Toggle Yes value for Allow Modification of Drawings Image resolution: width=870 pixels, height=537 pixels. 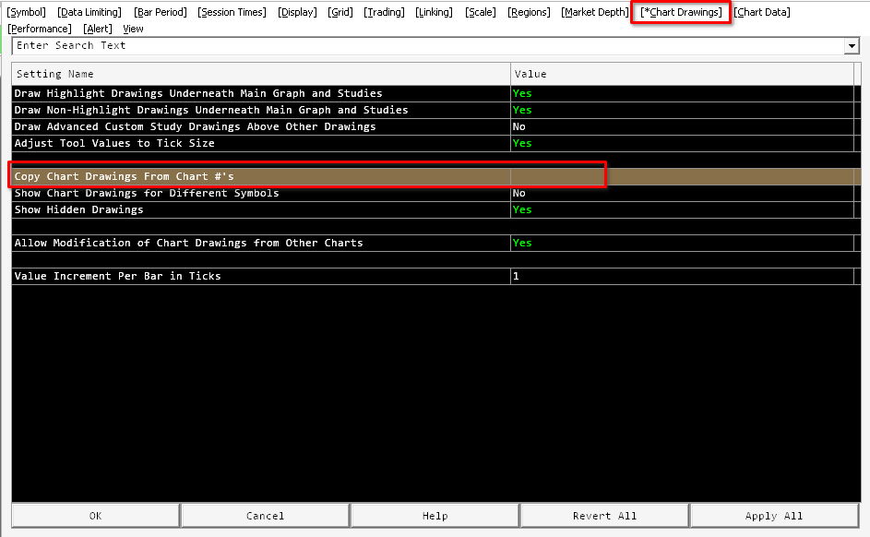[x=682, y=243]
